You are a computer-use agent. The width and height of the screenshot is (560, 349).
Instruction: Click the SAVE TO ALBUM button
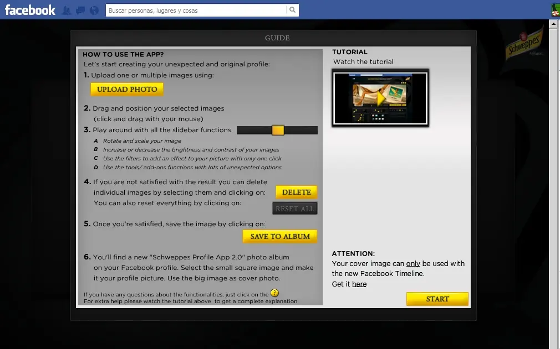click(279, 237)
